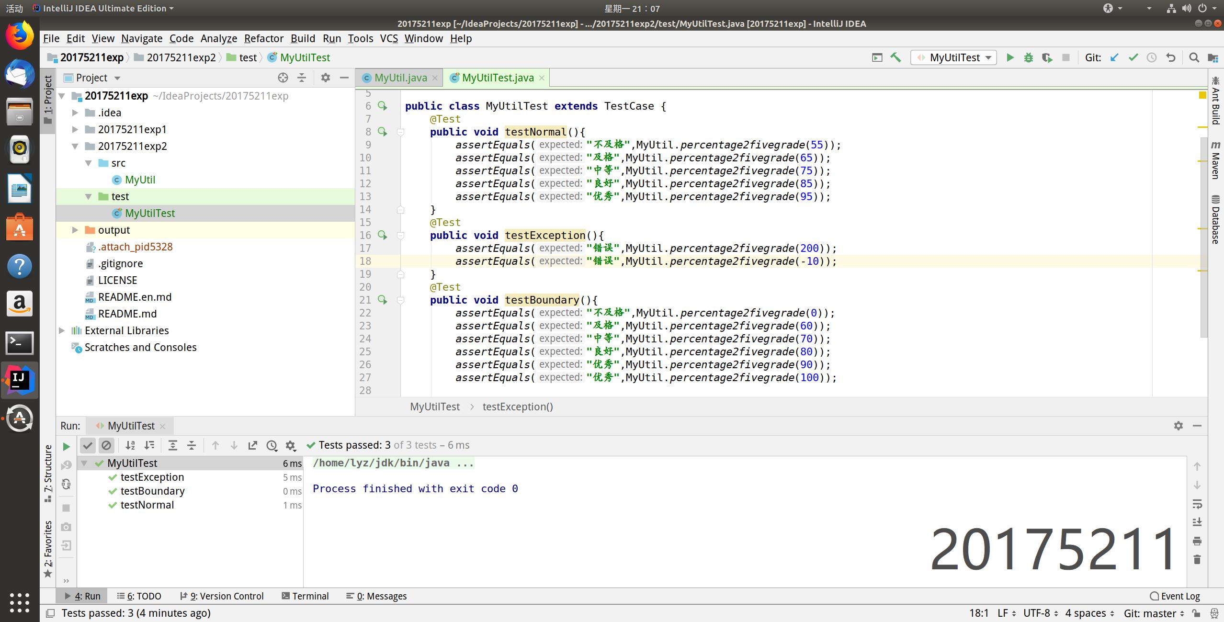Show Git history clock icon
Image resolution: width=1224 pixels, height=622 pixels.
1152,58
